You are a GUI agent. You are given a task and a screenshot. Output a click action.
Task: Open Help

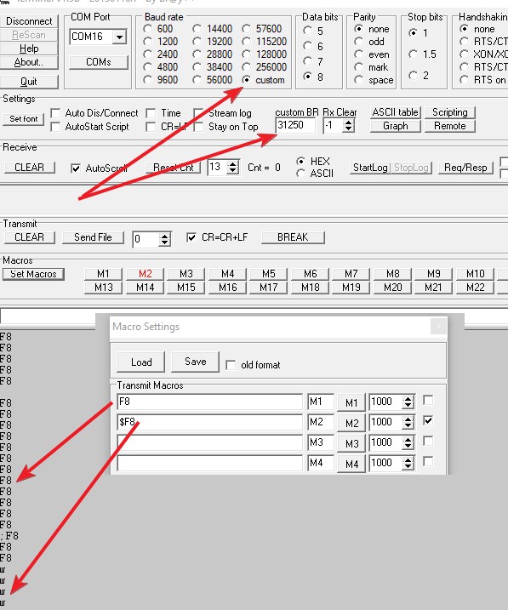click(x=29, y=48)
